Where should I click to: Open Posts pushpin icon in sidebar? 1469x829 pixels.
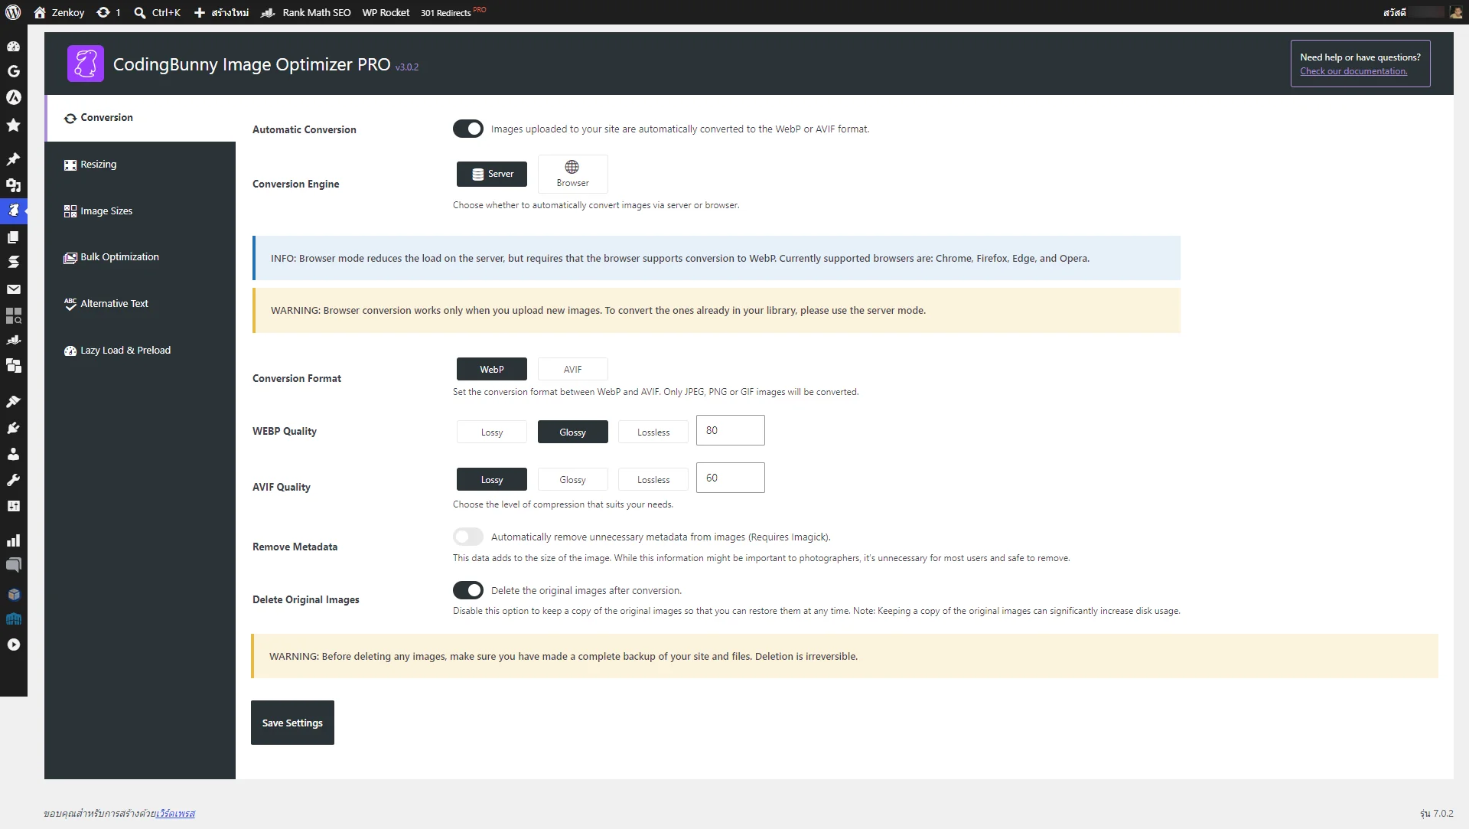coord(13,159)
